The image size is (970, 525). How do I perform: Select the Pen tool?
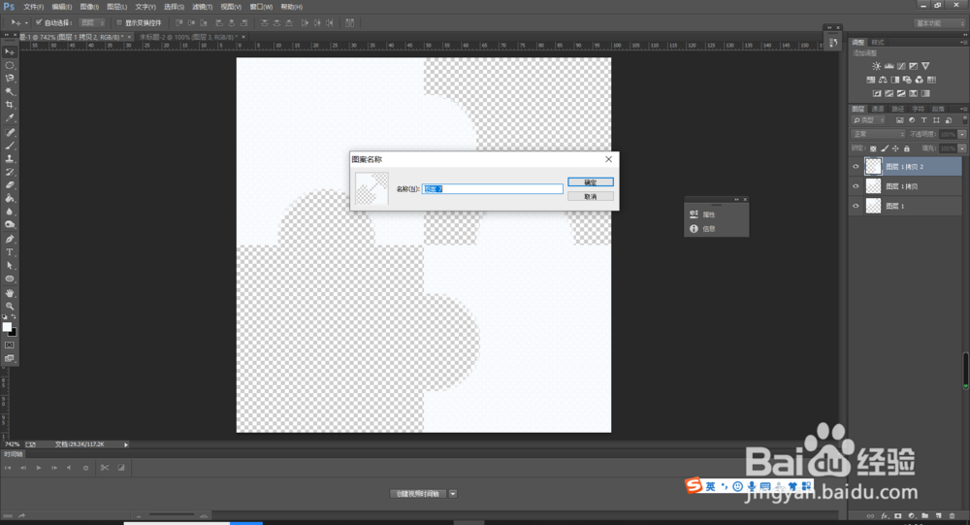click(x=10, y=239)
